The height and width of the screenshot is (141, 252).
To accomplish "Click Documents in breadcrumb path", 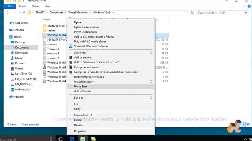I will point(56,13).
